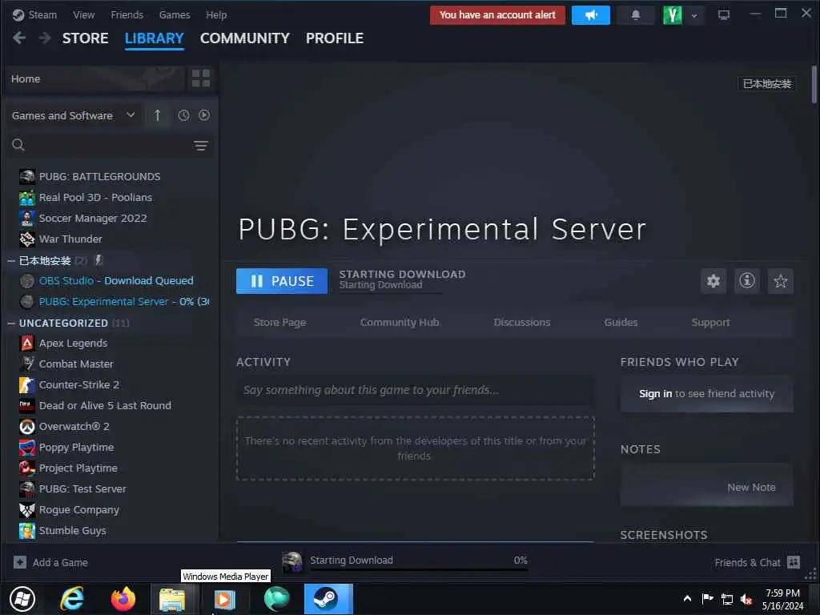Screen dimensions: 820x615
Task: Open the Games menu
Action: coord(175,14)
